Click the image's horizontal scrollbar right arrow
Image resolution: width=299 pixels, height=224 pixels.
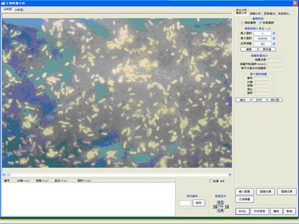click(x=230, y=174)
